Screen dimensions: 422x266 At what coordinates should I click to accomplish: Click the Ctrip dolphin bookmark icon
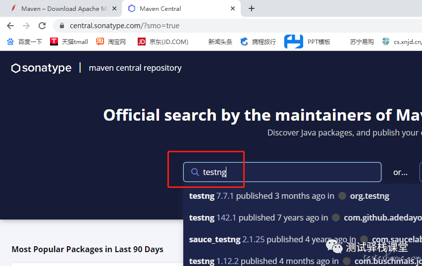tap(244, 42)
